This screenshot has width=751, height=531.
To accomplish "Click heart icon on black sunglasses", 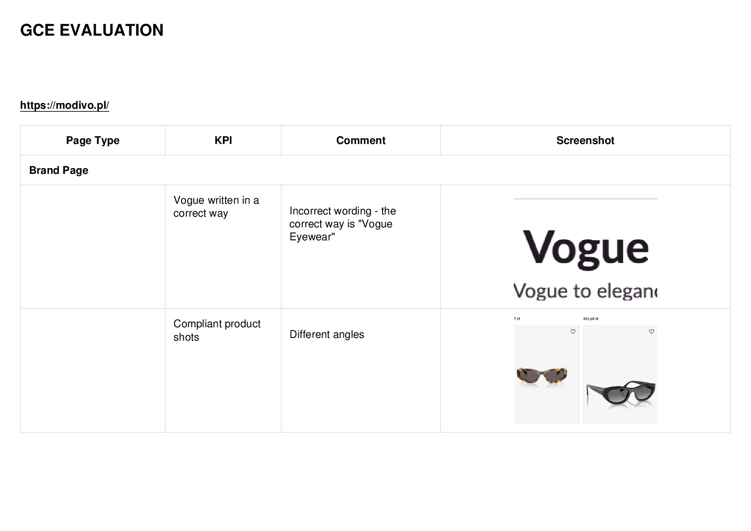I will point(651,332).
